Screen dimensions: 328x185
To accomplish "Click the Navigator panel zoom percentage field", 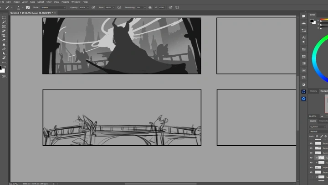I will pos(313,116).
